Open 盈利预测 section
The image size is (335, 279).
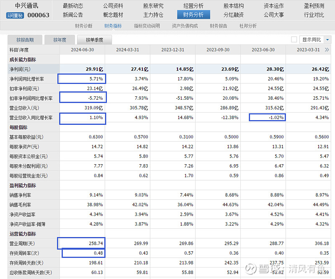[x=314, y=6]
